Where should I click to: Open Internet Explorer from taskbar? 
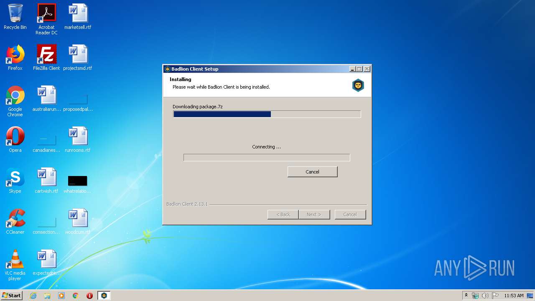[33, 296]
